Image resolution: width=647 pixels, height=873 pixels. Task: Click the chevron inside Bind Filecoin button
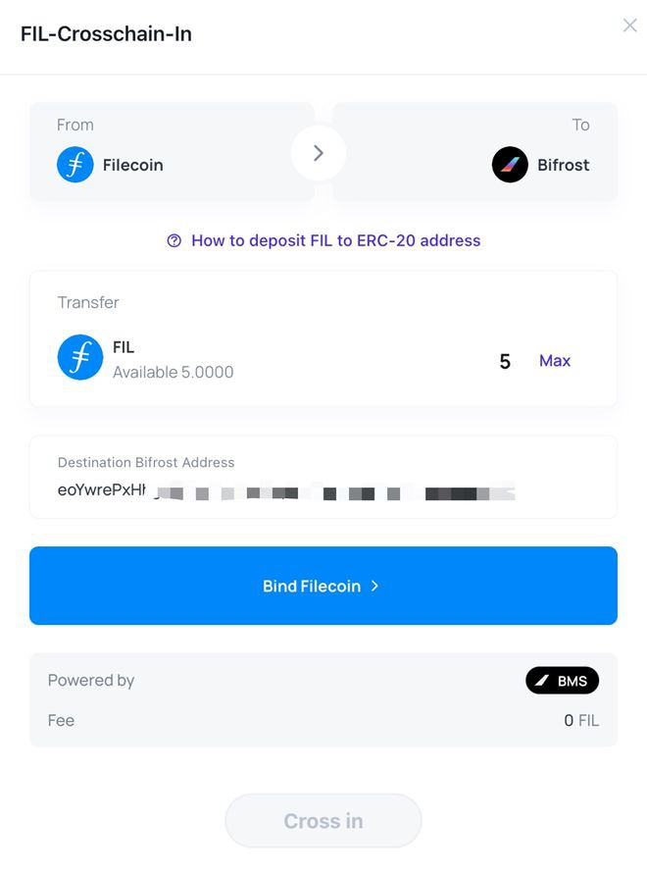click(373, 585)
